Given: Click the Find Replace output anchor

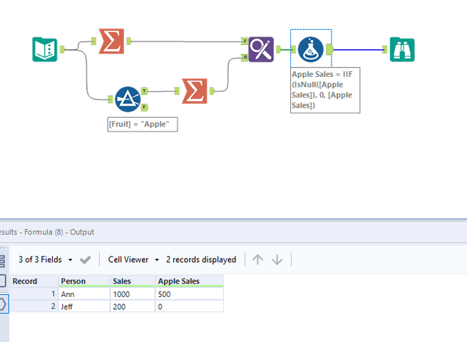Looking at the screenshot, I should 279,49.
